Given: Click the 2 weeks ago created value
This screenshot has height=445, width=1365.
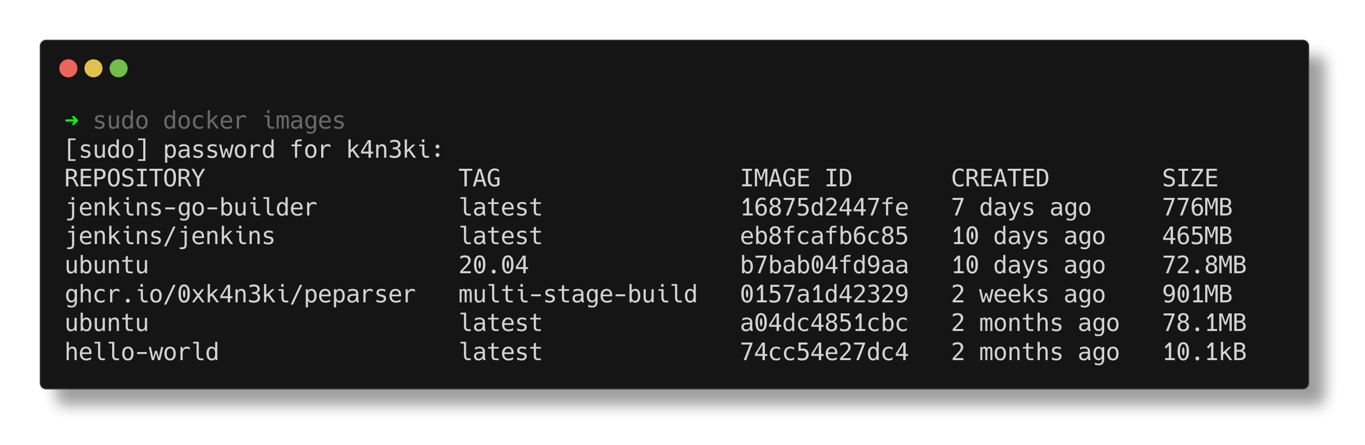Looking at the screenshot, I should [x=1028, y=294].
